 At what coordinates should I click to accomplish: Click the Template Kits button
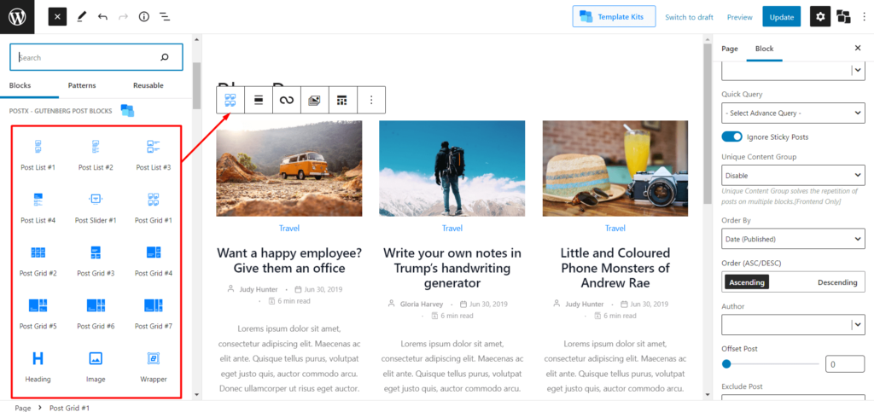coord(614,17)
